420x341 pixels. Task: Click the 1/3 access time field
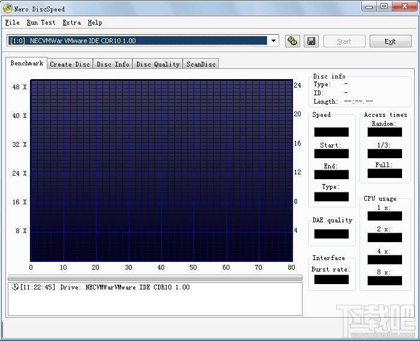385,154
